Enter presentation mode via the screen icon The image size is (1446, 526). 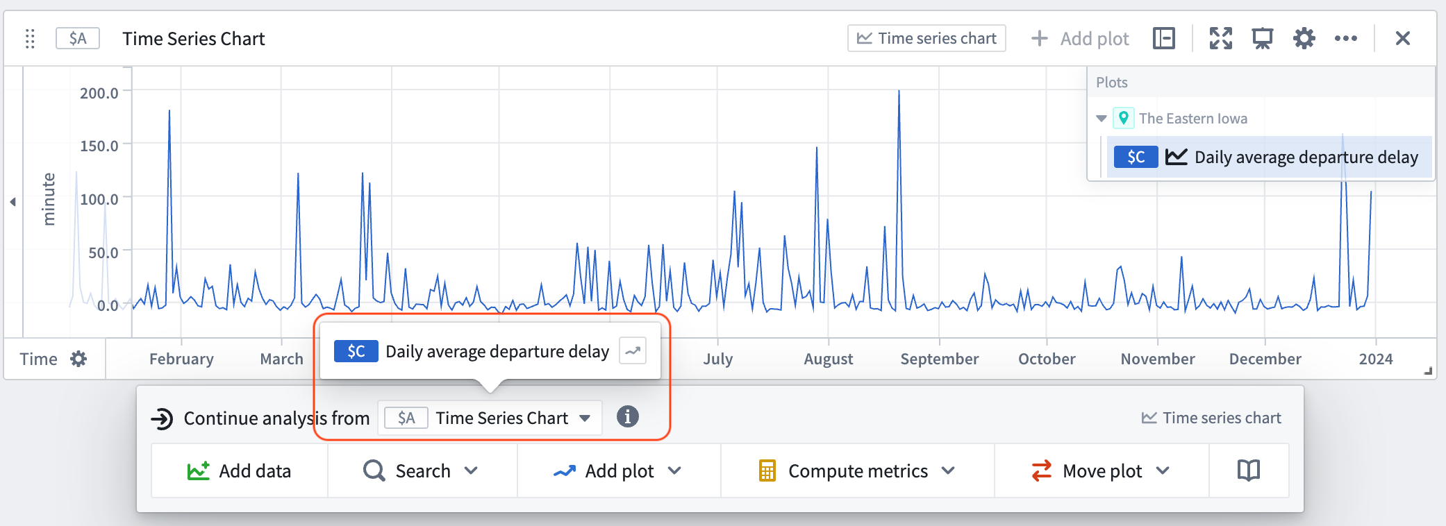tap(1262, 38)
